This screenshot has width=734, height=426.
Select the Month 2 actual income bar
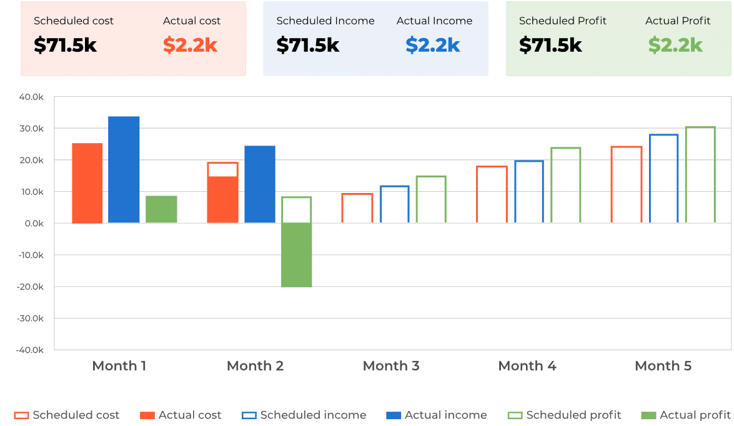pos(260,184)
